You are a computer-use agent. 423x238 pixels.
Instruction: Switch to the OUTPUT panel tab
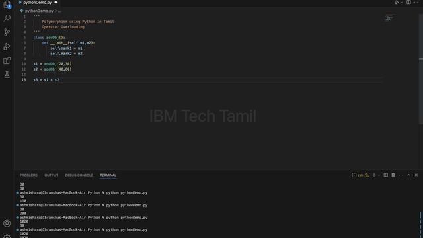pos(52,175)
